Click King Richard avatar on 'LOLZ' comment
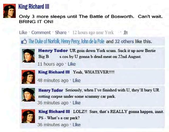The width and height of the screenshot is (169, 132). 28,116
